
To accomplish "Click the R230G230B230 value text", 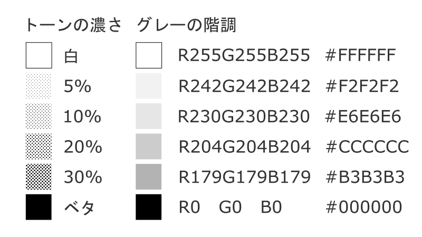I will [x=244, y=117].
